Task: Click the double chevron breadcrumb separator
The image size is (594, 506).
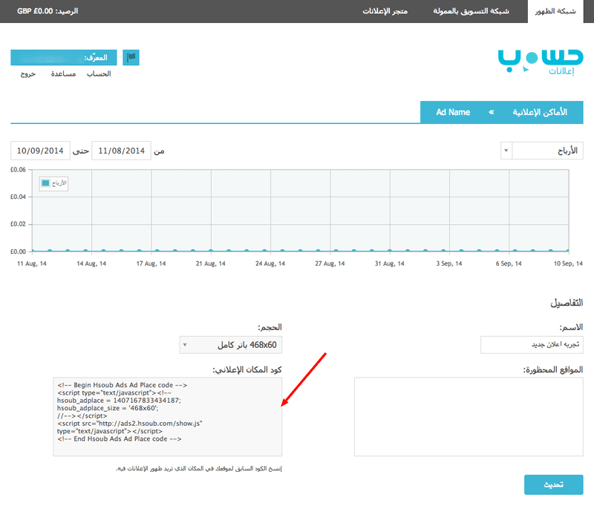Action: (x=492, y=112)
